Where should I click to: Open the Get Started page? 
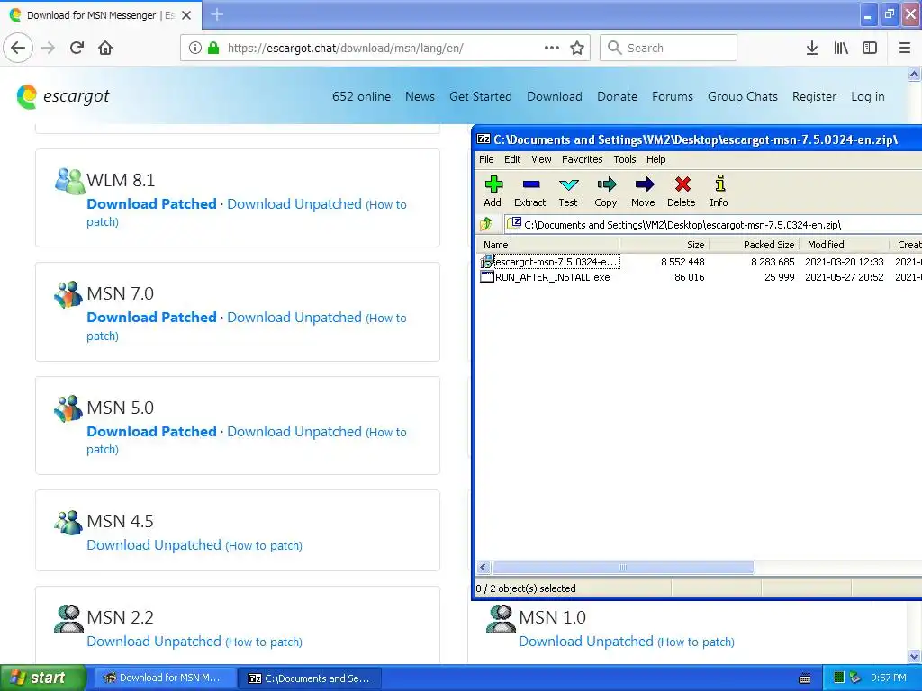pos(481,96)
